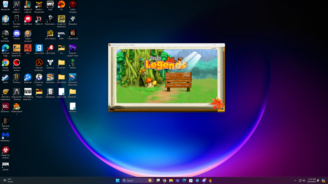Select the EA app desktop icon
Screen dimensions: 328x184
[61, 6]
